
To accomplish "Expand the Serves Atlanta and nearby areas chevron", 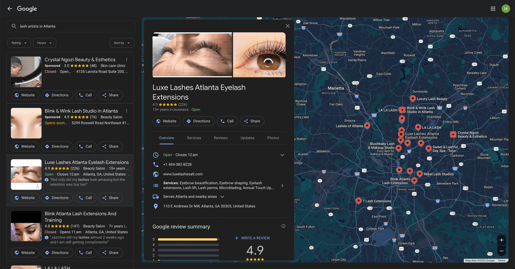I will 222,197.
